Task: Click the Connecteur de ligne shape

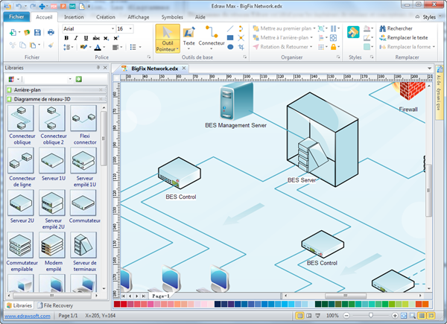Action: 22,168
